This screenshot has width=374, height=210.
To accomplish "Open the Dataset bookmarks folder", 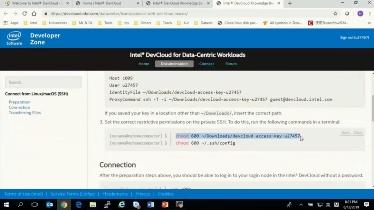I will click(204, 23).
